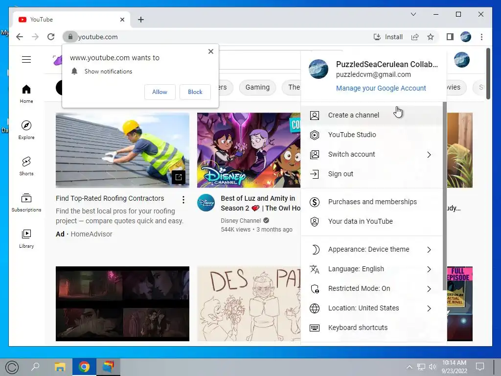The image size is (501, 376).
Task: Open the Disney Channel Owl House thumbnail
Action: click(x=249, y=150)
